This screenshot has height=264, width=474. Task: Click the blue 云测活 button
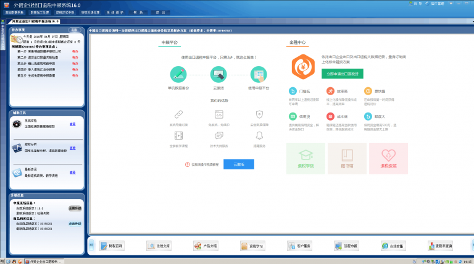click(x=238, y=164)
